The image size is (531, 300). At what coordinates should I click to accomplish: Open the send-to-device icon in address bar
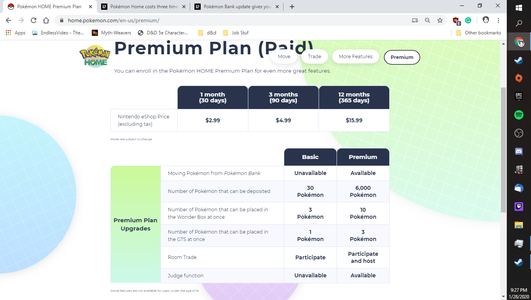pyautogui.click(x=415, y=20)
